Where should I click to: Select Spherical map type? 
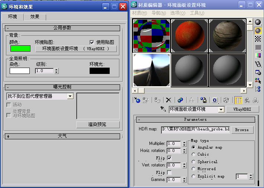pos(193,162)
